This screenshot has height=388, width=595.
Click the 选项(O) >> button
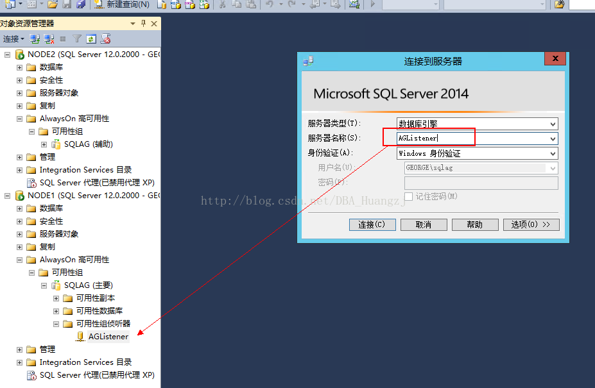pyautogui.click(x=531, y=224)
